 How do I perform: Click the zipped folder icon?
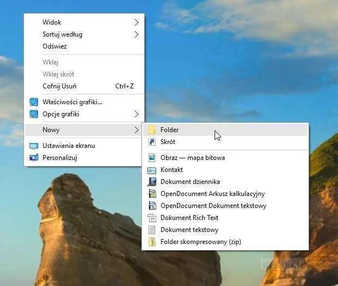tap(152, 242)
